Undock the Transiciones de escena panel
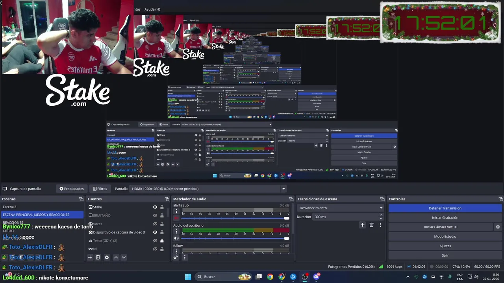Screen dimensions: 504x283 point(382,199)
